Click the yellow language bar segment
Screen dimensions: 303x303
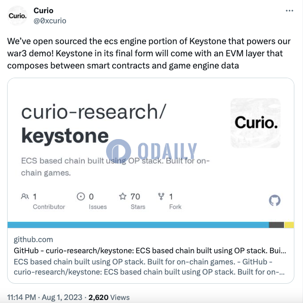pyautogui.click(x=289, y=225)
